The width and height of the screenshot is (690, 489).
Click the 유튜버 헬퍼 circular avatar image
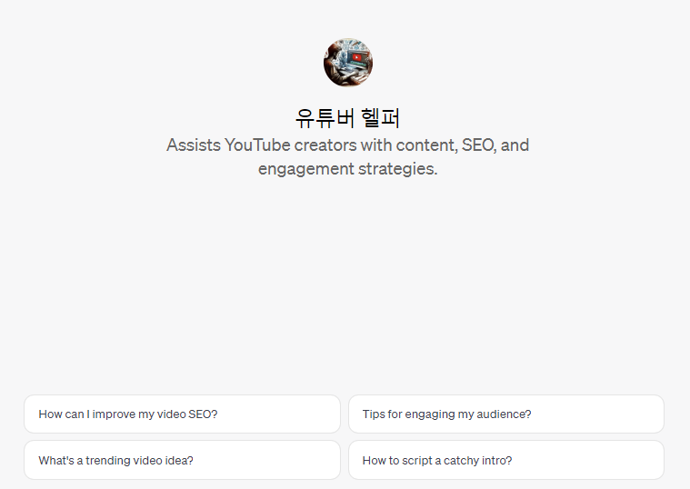click(x=347, y=63)
